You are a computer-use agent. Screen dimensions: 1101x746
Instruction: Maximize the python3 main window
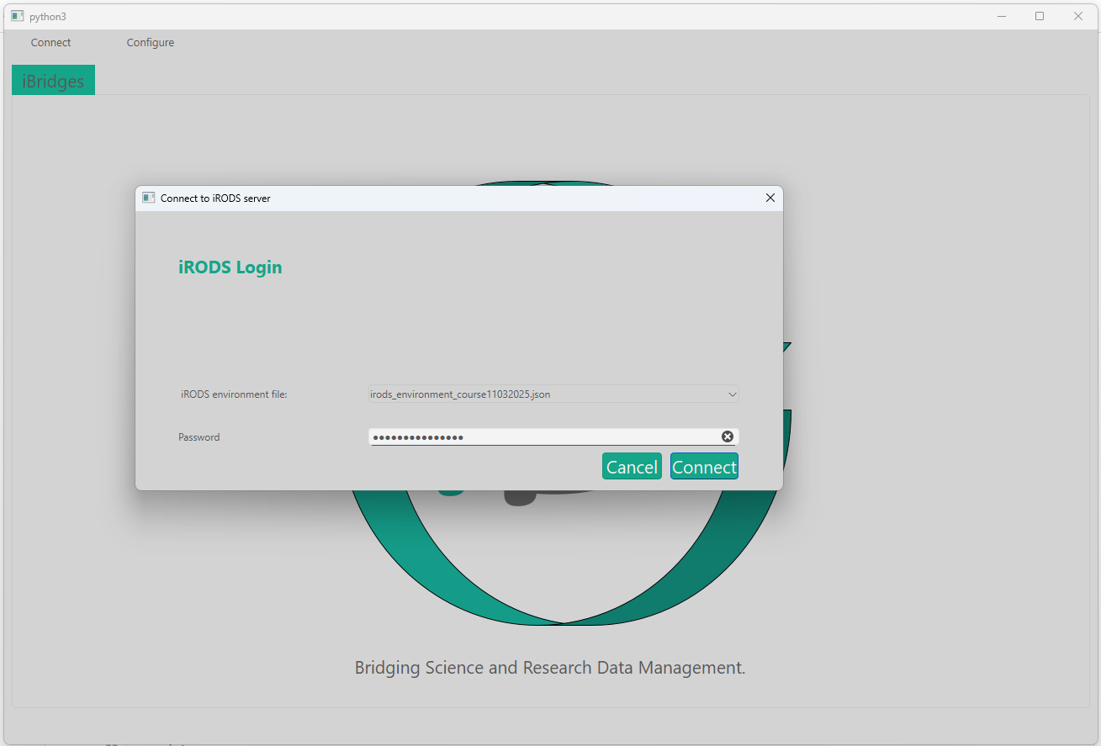click(1040, 16)
